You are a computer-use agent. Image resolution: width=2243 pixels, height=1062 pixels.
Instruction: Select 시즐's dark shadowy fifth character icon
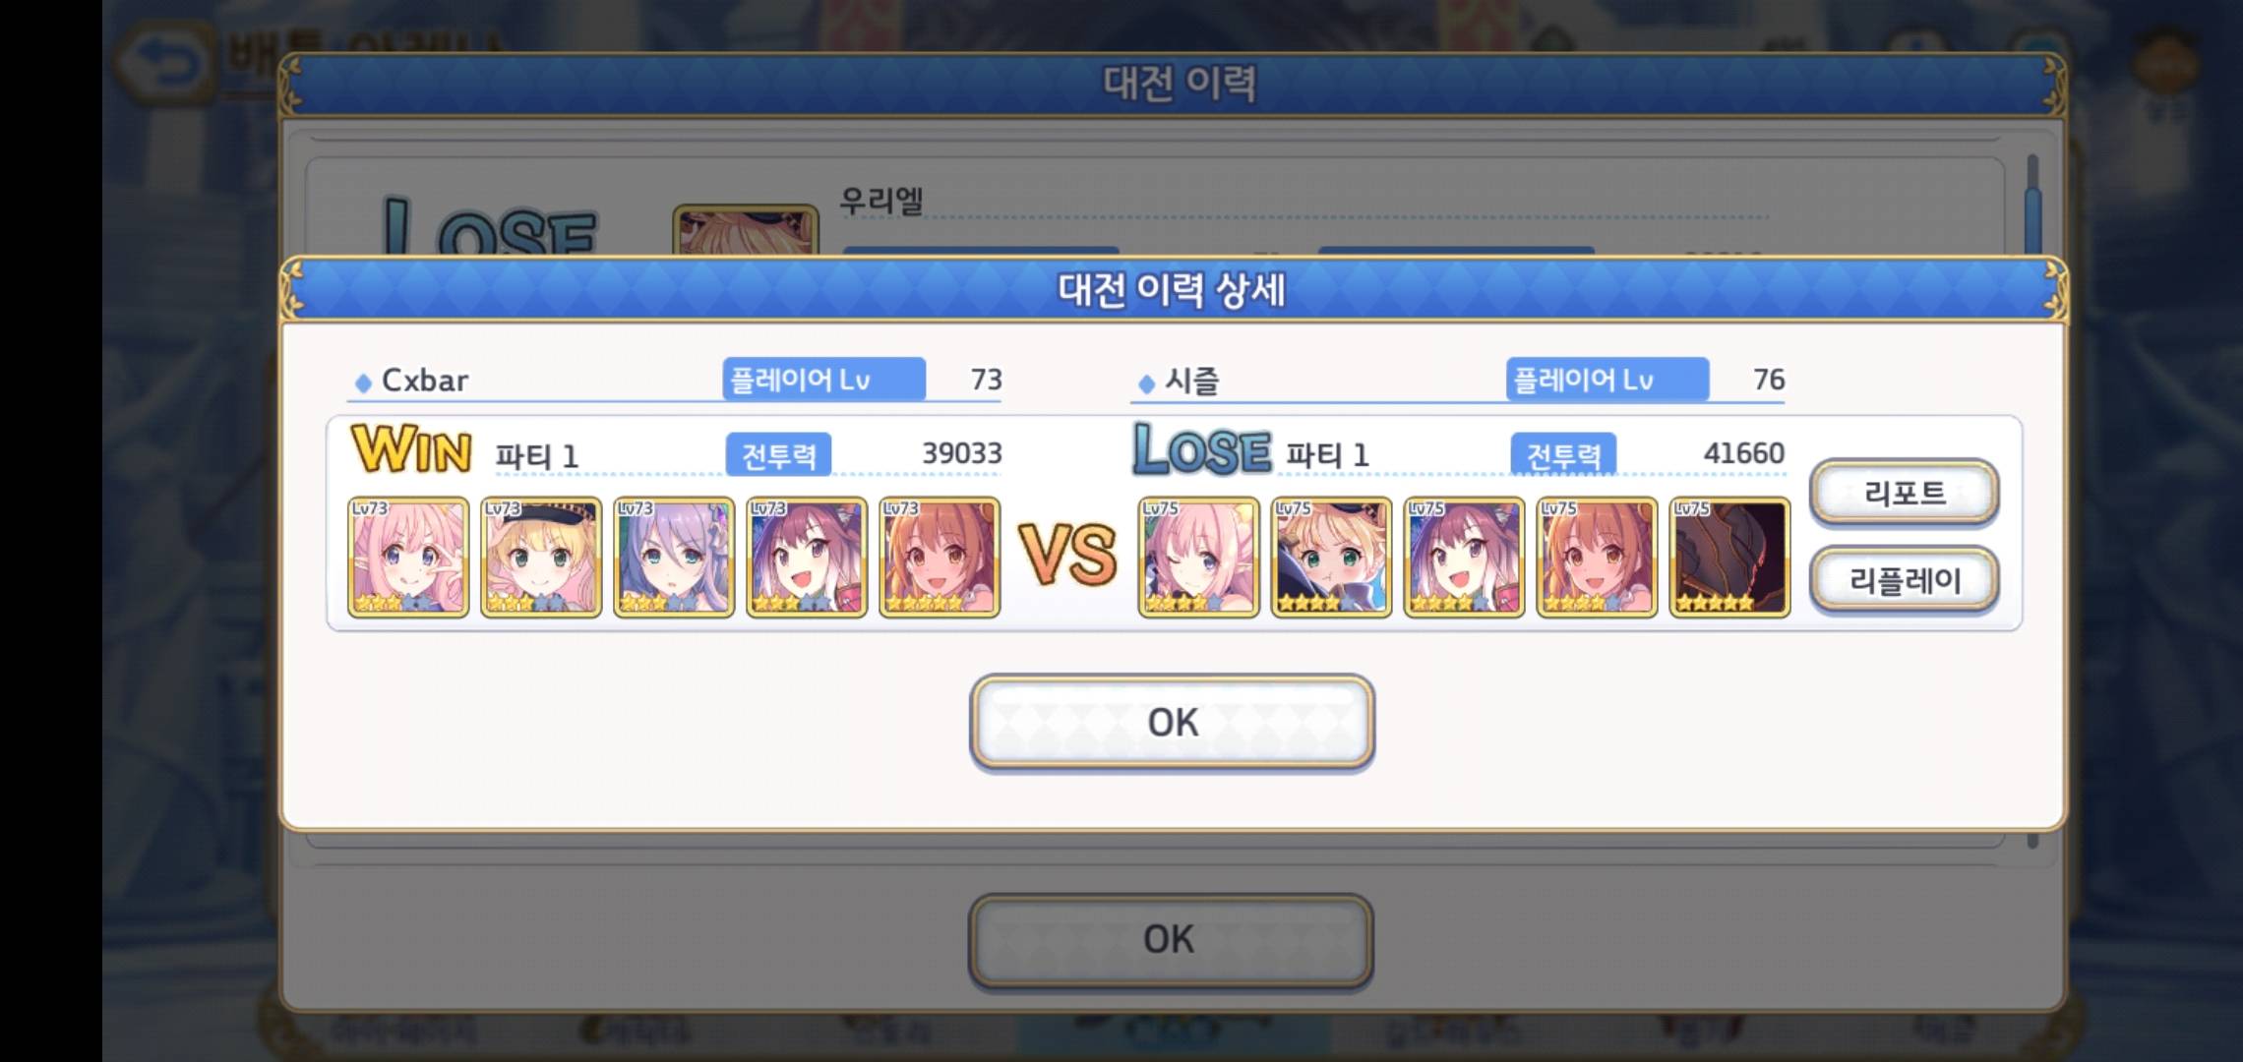click(1729, 557)
